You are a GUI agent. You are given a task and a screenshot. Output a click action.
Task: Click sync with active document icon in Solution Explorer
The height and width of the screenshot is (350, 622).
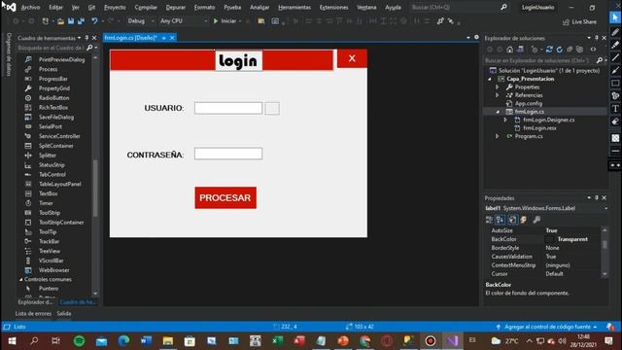tap(549, 50)
